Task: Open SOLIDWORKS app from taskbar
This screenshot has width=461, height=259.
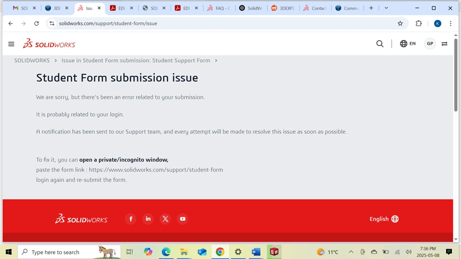Action: (x=274, y=252)
